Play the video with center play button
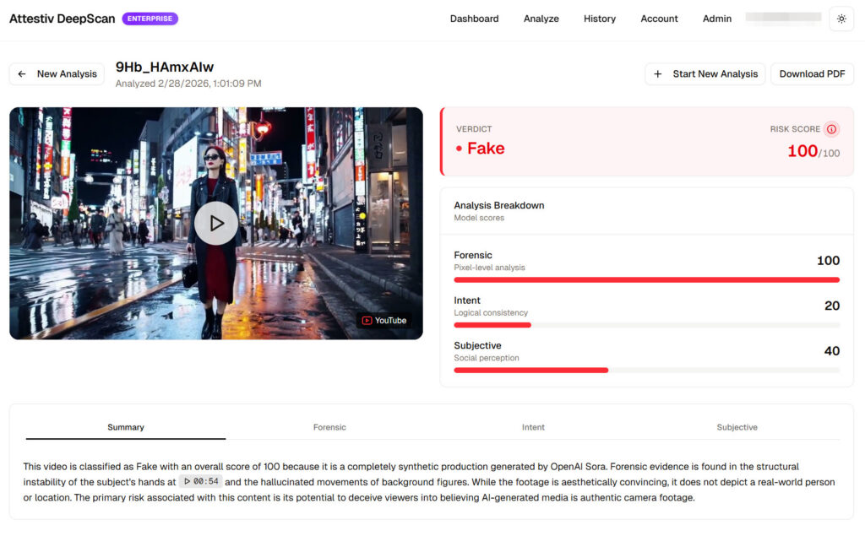The image size is (865, 536). [216, 224]
